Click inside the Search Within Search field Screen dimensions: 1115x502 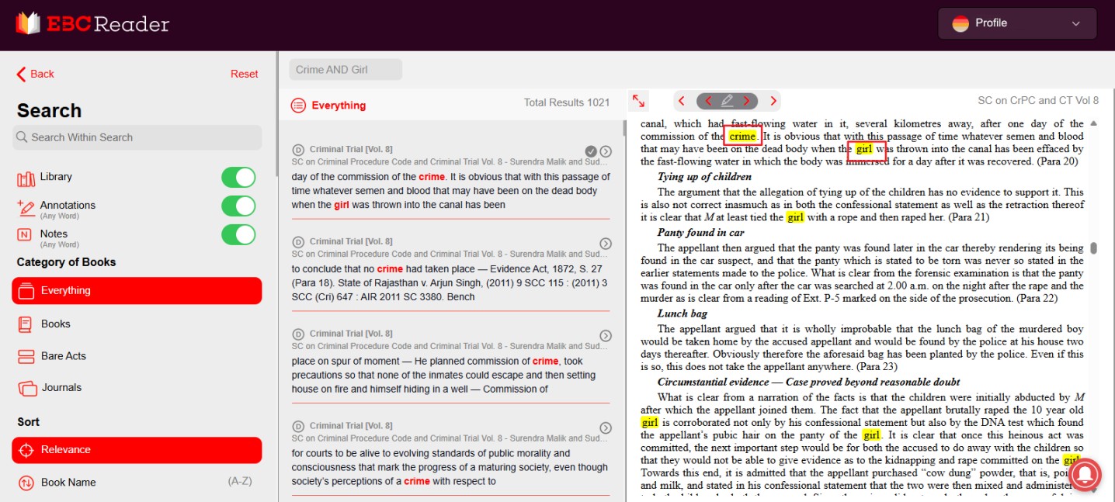pos(137,137)
